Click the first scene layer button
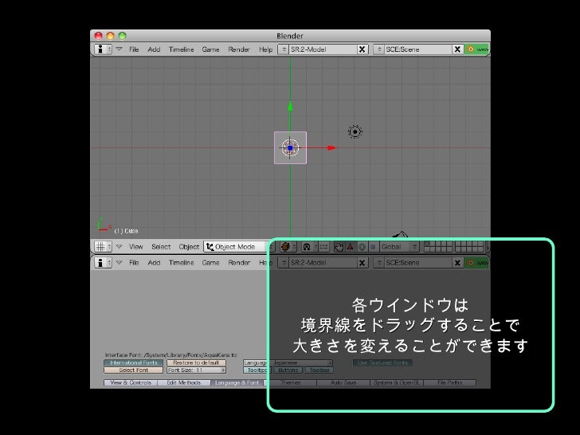Screen dimensions: 580x435 point(427,244)
